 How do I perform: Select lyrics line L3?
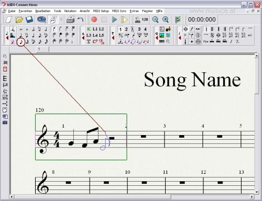pyautogui.click(x=89, y=35)
